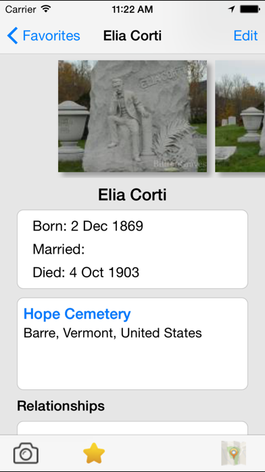Toggle the gold favorite star
The width and height of the screenshot is (265, 472).
coord(94,453)
